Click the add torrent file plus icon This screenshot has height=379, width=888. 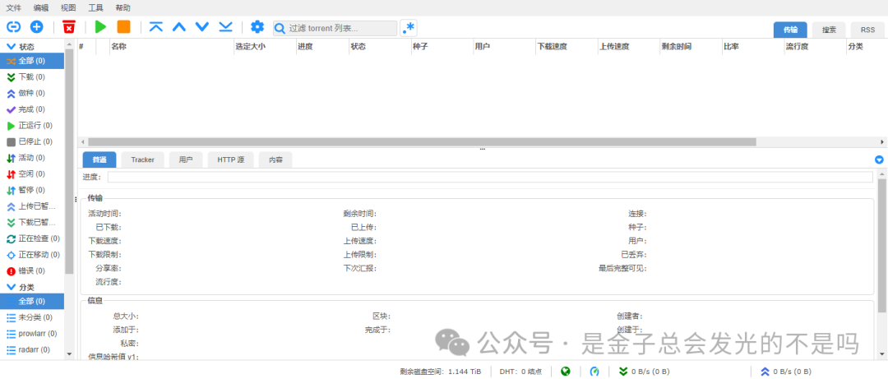pos(36,27)
